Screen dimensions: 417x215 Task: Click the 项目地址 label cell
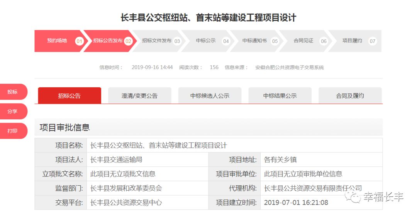click(x=235, y=160)
